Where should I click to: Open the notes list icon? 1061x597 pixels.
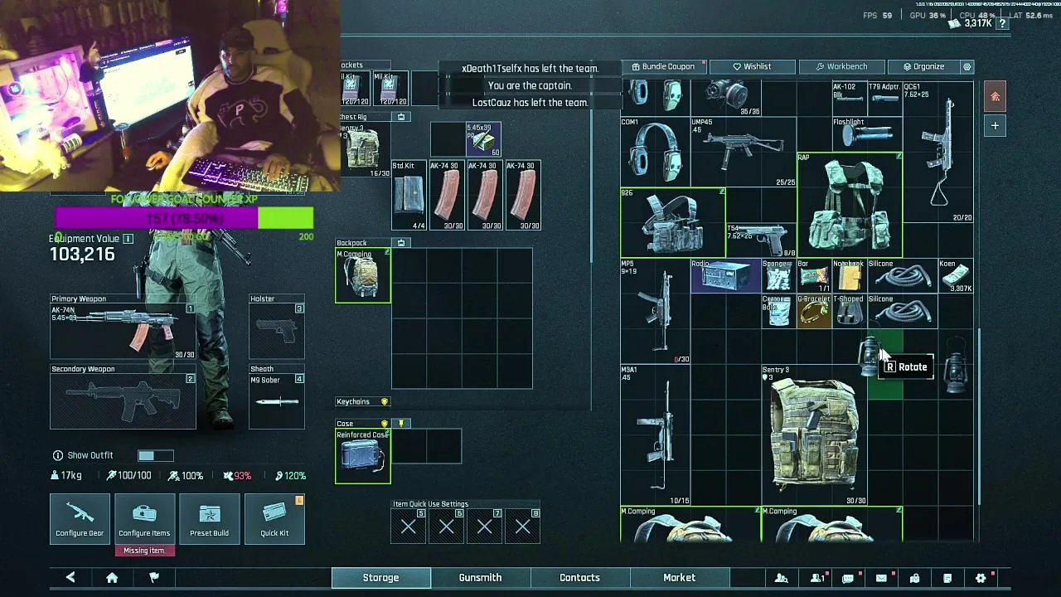pyautogui.click(x=947, y=578)
